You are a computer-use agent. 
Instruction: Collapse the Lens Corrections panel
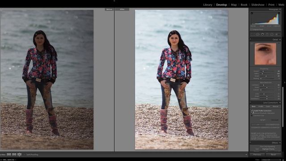click(x=280, y=102)
